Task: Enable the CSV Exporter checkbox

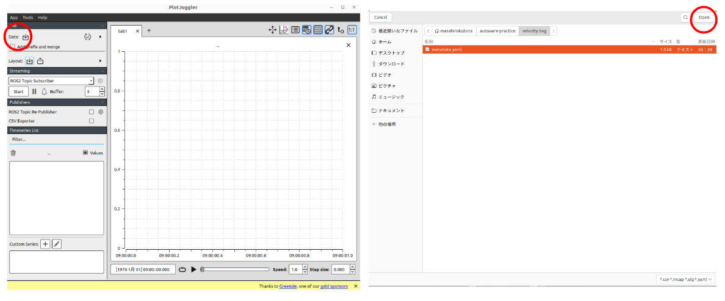Action: [x=92, y=121]
